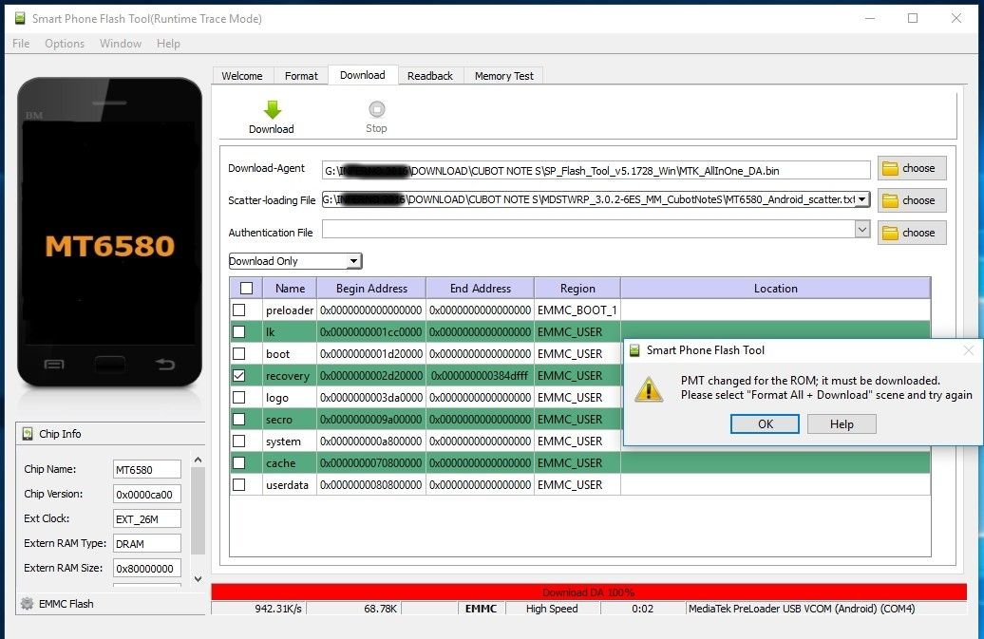The width and height of the screenshot is (984, 639).
Task: Uncheck the recovery partition checkbox
Action: click(239, 376)
